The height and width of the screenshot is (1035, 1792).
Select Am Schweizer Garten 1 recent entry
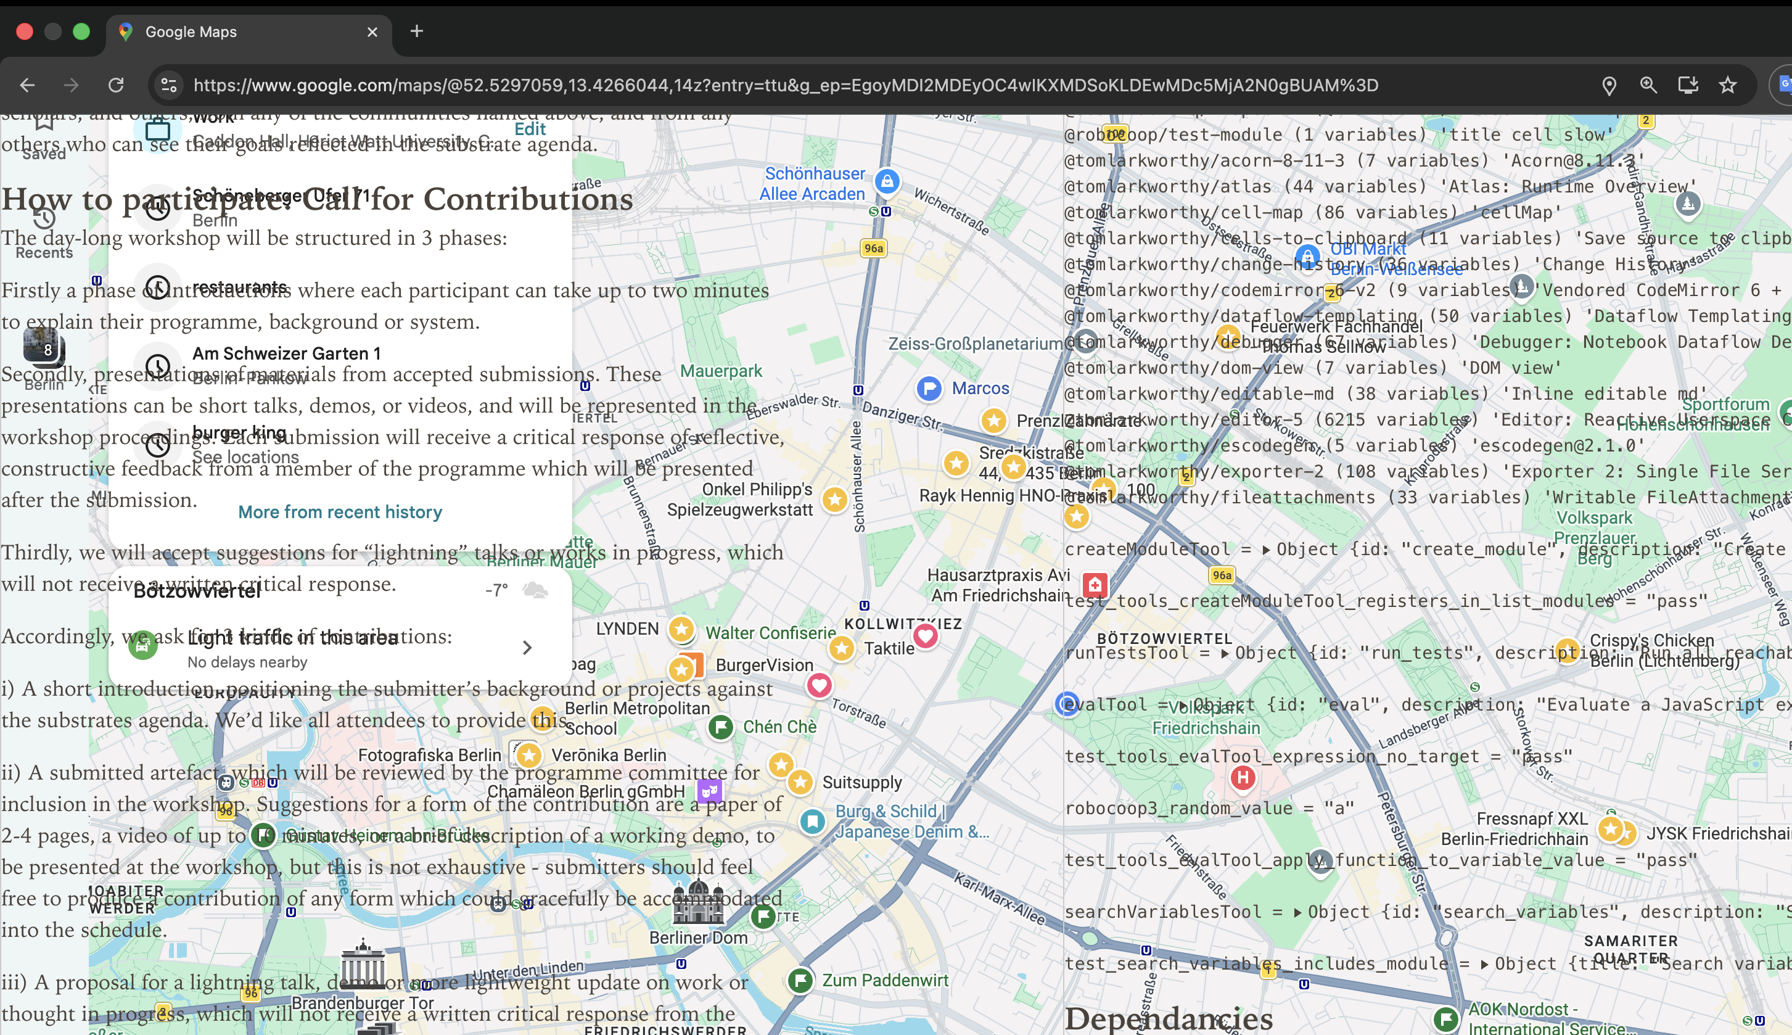pos(286,353)
